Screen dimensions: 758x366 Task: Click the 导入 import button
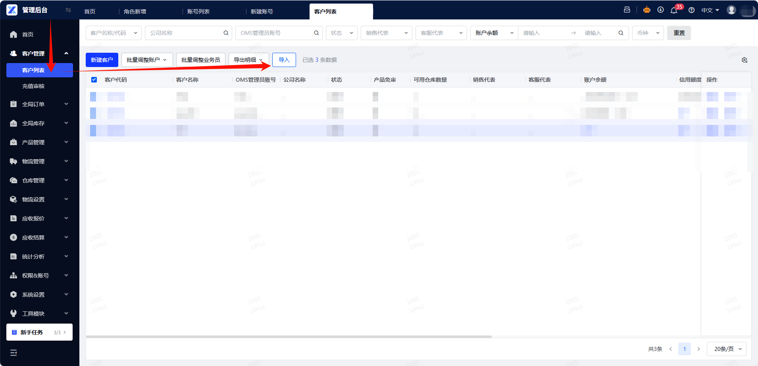284,60
